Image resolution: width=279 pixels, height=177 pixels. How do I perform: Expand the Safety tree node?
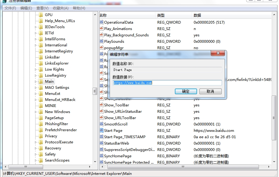[x=36, y=154]
